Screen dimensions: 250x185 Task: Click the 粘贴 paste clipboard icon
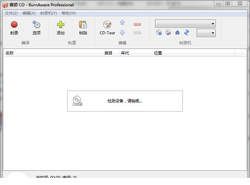click(83, 25)
